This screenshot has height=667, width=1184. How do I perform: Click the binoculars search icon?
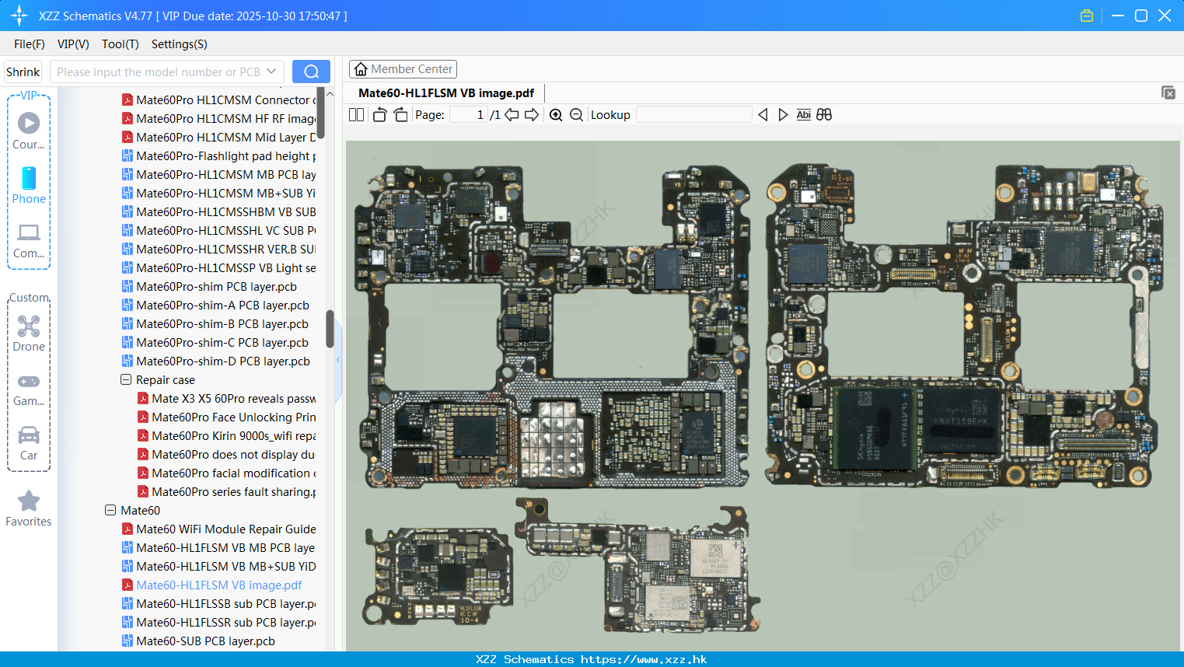pyautogui.click(x=824, y=114)
